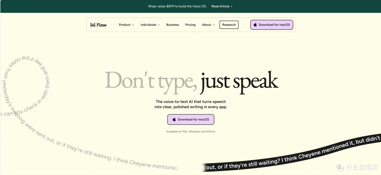Open the Product menu label
This screenshot has height=175, width=381.
(125, 25)
